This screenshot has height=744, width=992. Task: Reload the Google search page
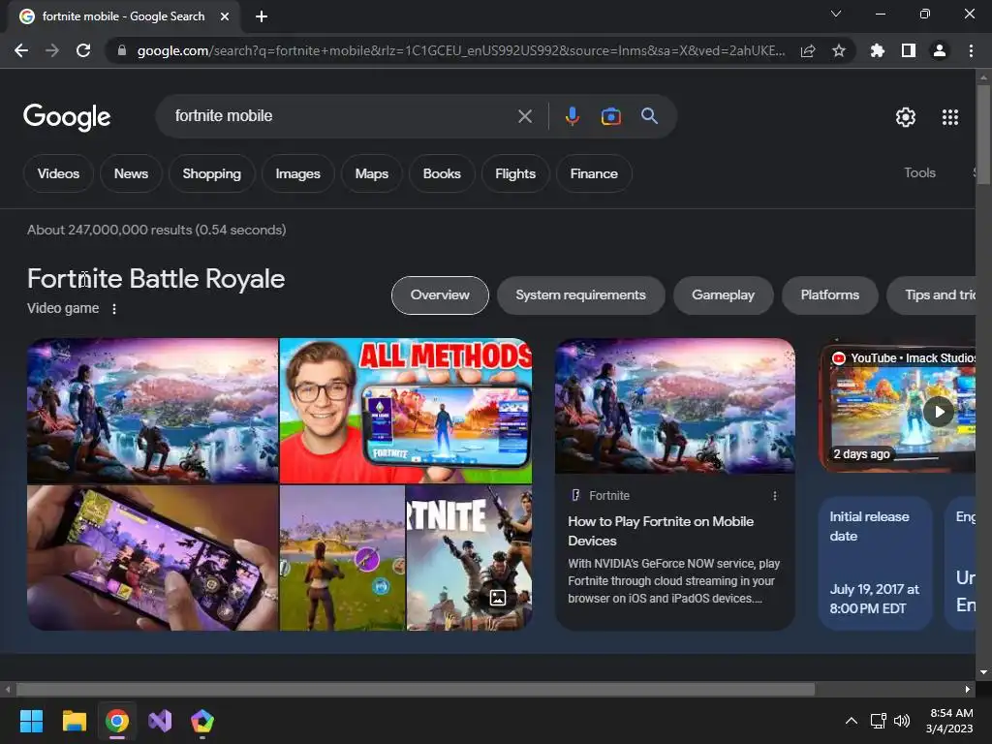83,50
